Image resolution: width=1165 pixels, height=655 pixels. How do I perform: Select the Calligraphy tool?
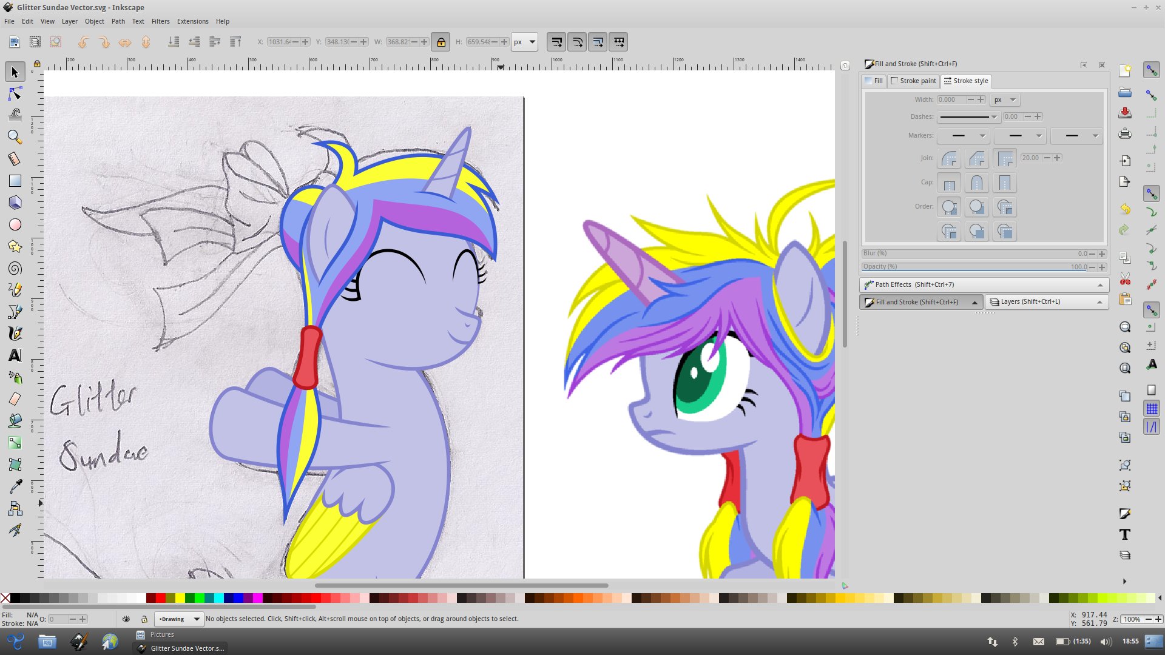coord(15,334)
